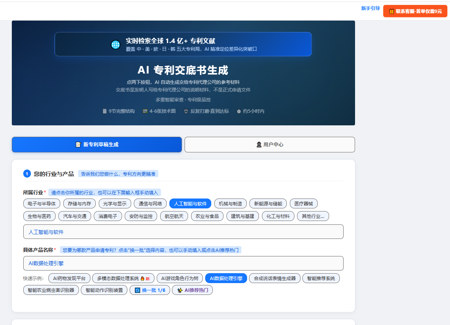Select the 新能源与储能 industry chip
The width and height of the screenshot is (450, 325).
point(268,204)
